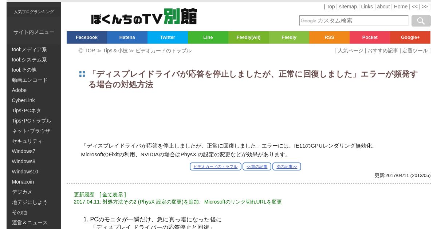
Task: Open the 人気ページ link
Action: pos(351,51)
